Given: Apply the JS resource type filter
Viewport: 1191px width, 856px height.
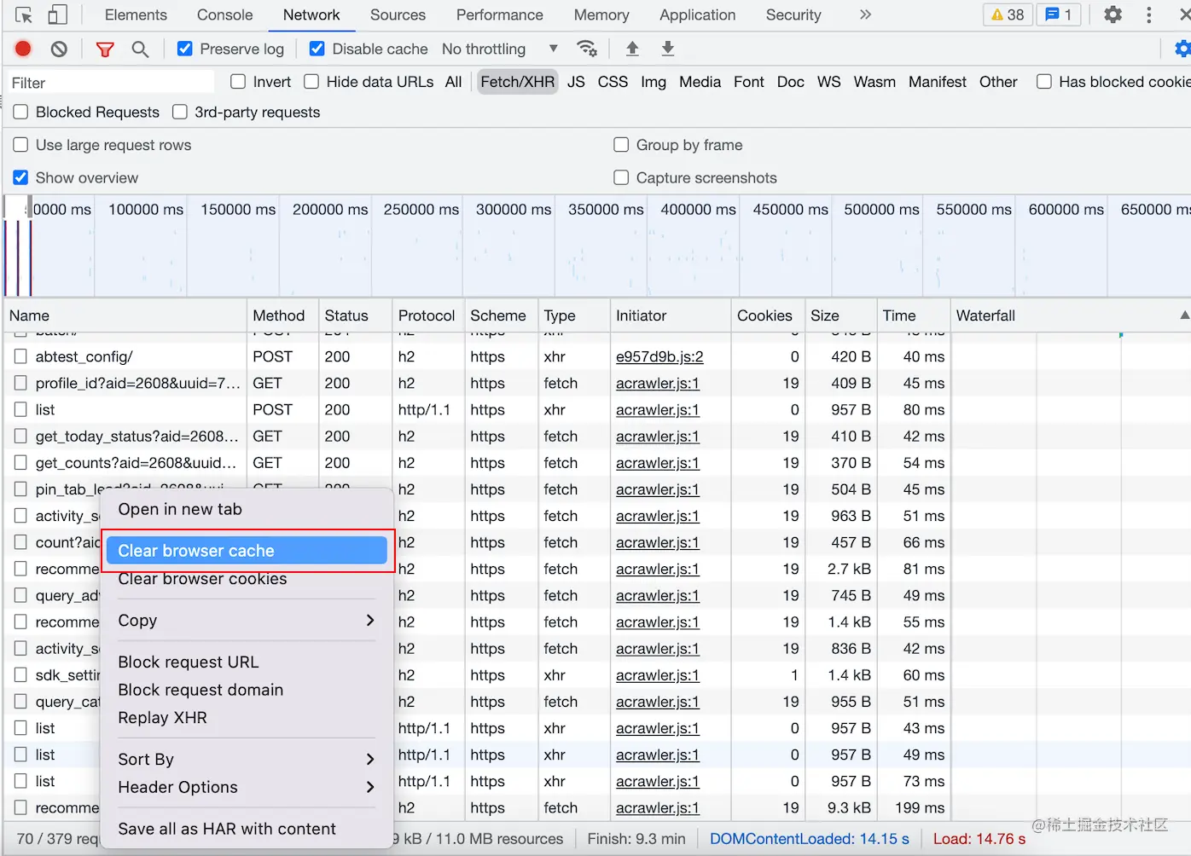Looking at the screenshot, I should [576, 82].
